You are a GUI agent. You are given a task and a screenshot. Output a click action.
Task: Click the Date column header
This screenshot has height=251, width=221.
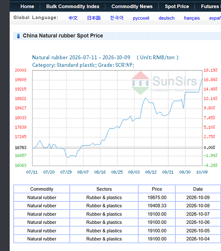198,189
